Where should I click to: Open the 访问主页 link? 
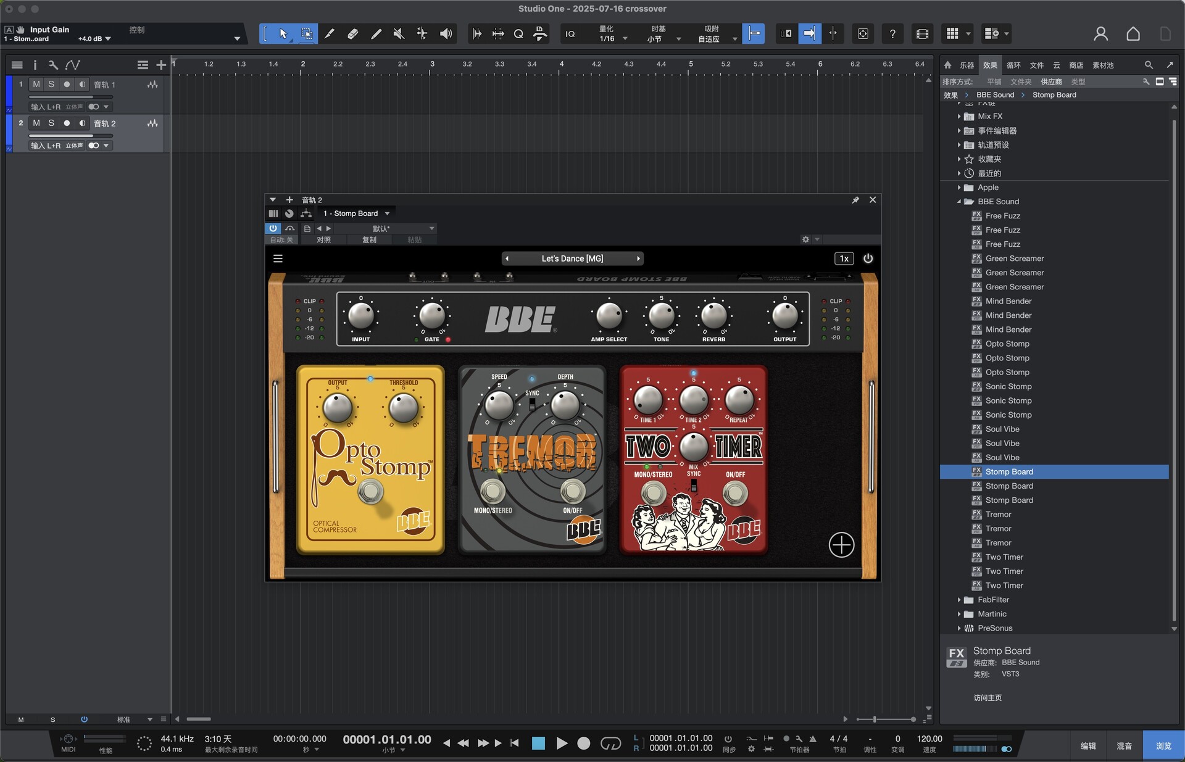(987, 698)
